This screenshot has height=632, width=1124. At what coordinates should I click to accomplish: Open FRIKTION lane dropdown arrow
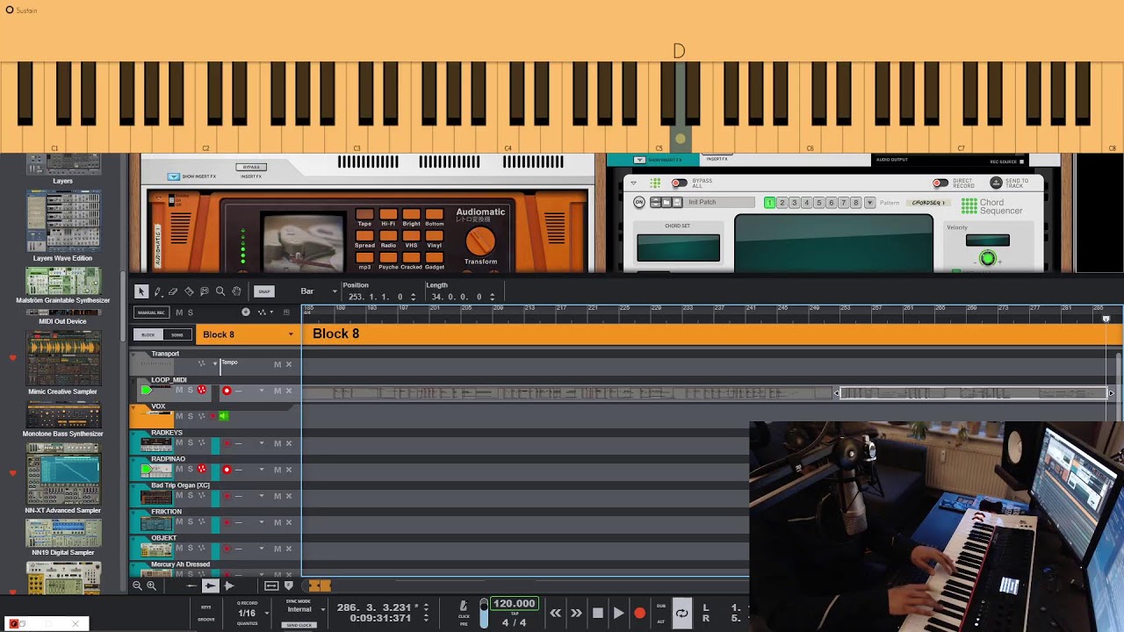261,522
